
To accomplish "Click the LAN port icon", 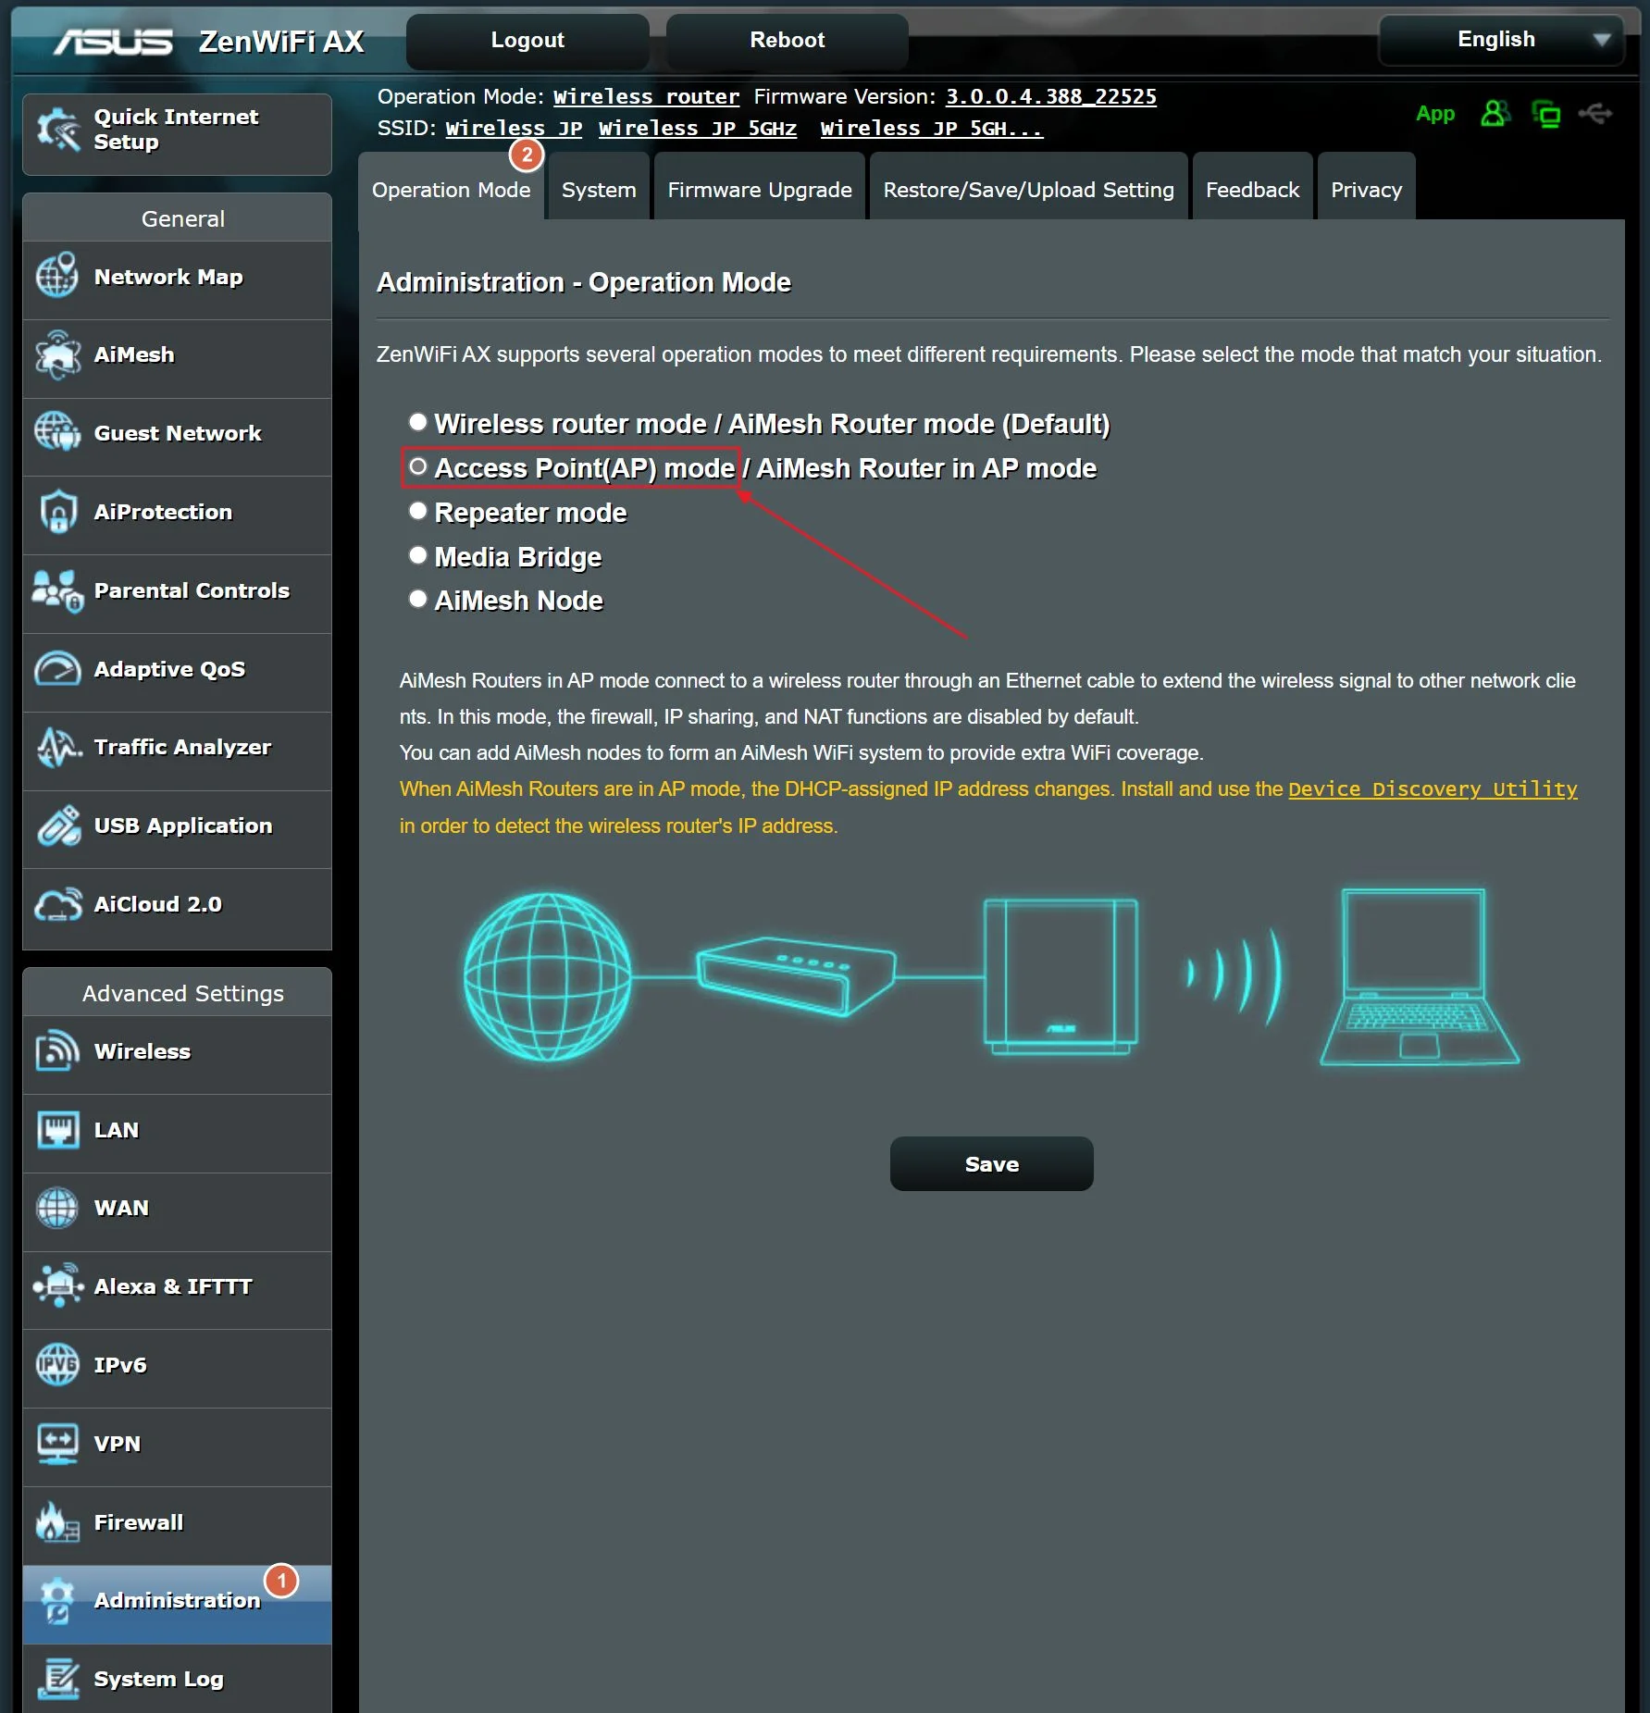I will point(57,1130).
